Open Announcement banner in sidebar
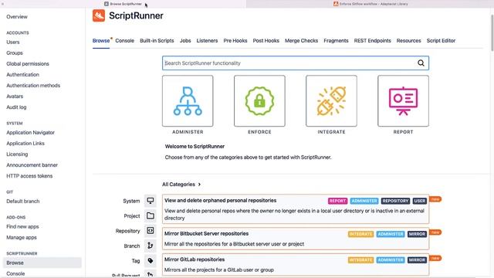Viewport: 494px width, 278px height. [32, 165]
